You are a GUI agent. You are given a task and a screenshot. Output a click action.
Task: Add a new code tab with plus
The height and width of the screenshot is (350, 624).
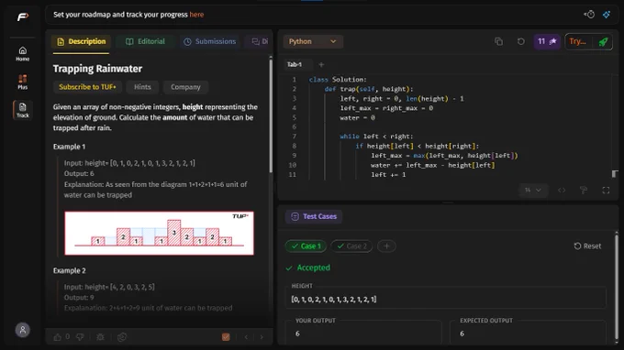coord(321,64)
